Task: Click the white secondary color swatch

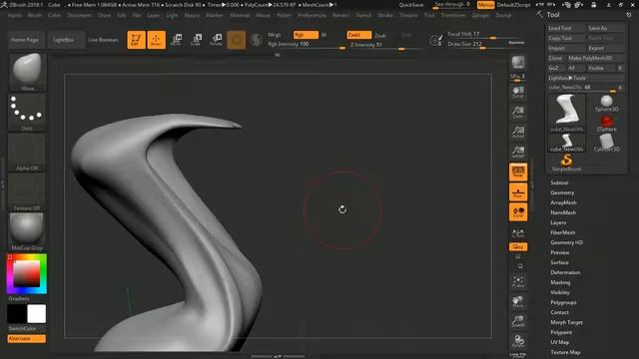Action: click(x=37, y=314)
